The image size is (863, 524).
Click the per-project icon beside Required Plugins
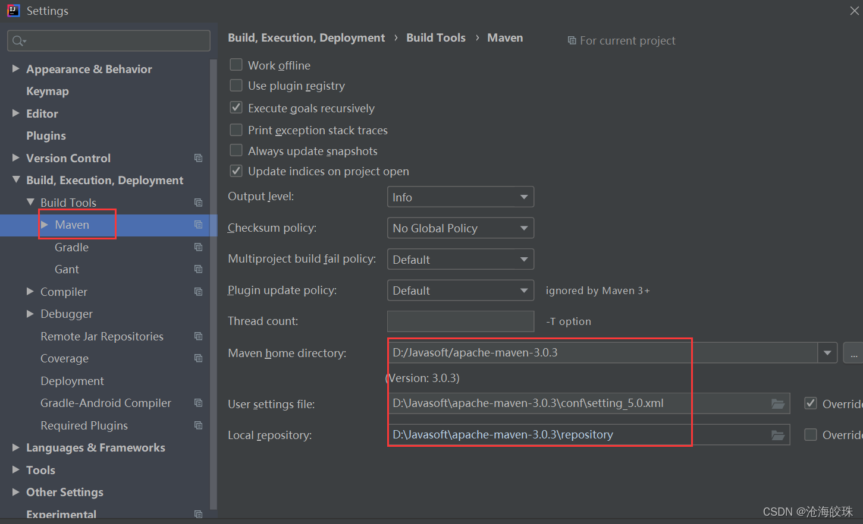[199, 425]
